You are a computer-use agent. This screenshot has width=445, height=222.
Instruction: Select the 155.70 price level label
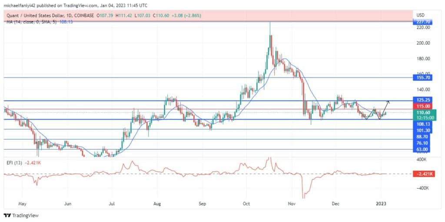point(422,77)
